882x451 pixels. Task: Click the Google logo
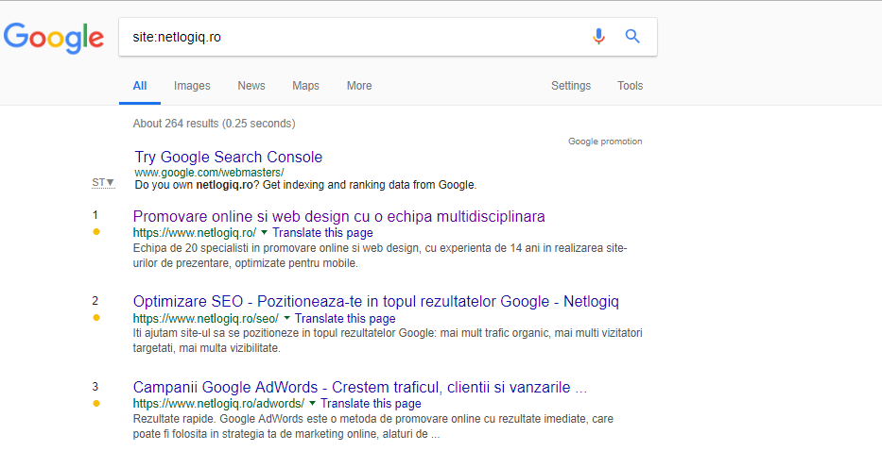pos(54,38)
